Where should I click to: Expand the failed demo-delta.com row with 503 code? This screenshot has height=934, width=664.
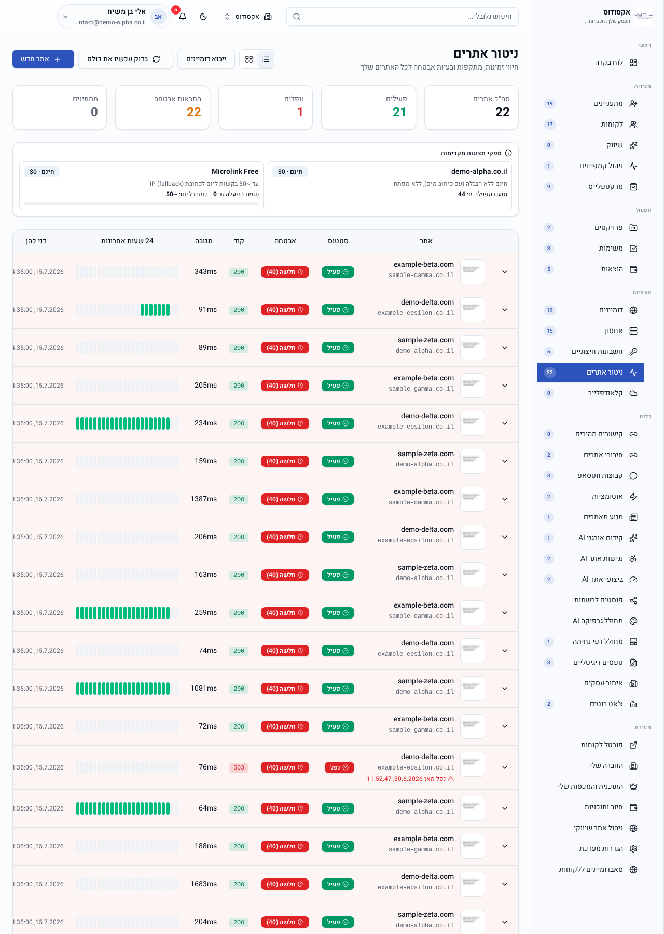pyautogui.click(x=505, y=767)
